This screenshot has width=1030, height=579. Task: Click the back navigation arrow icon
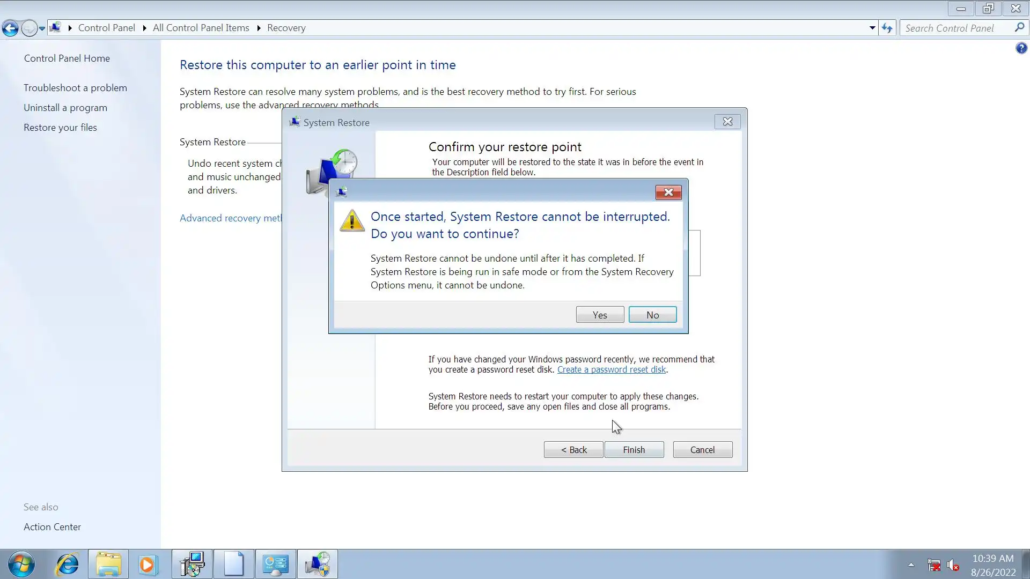click(x=10, y=28)
